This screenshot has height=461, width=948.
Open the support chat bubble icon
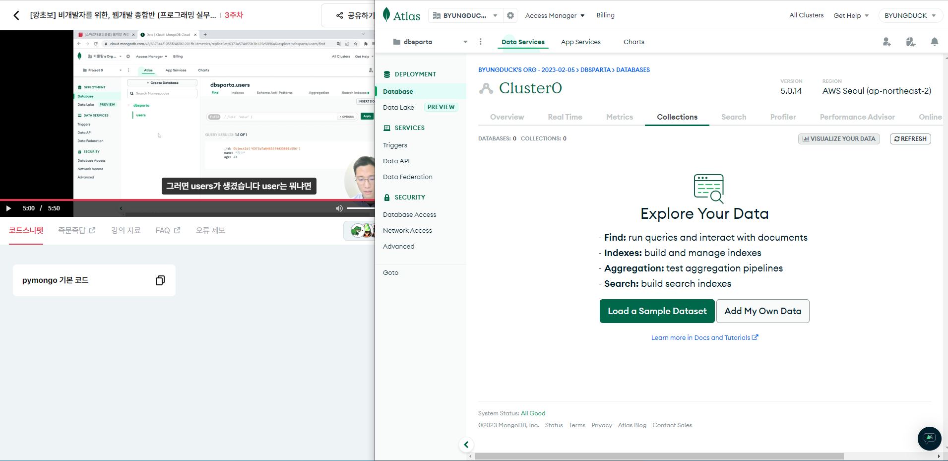929,439
